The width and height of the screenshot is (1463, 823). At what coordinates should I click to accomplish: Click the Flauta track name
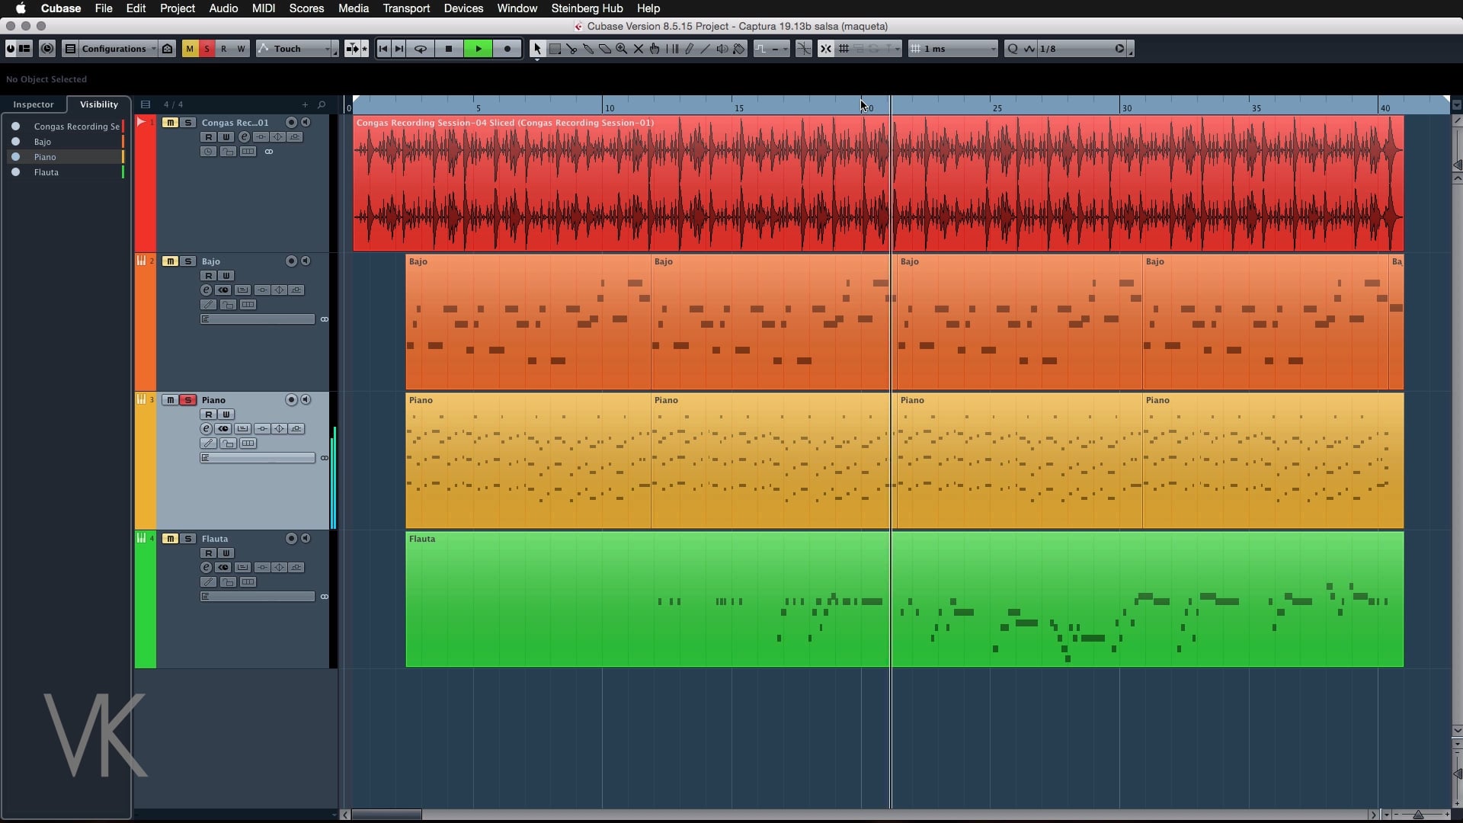click(x=215, y=539)
